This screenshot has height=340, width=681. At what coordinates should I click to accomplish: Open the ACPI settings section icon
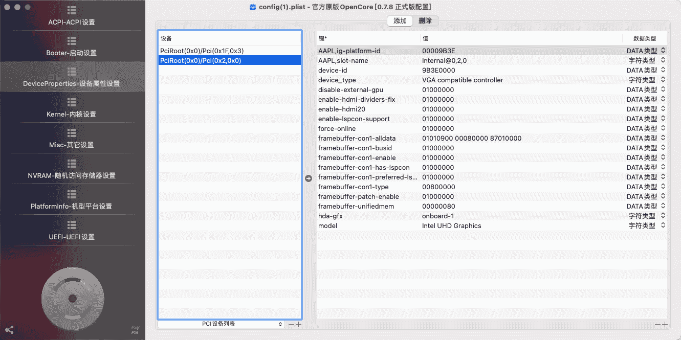tap(72, 11)
